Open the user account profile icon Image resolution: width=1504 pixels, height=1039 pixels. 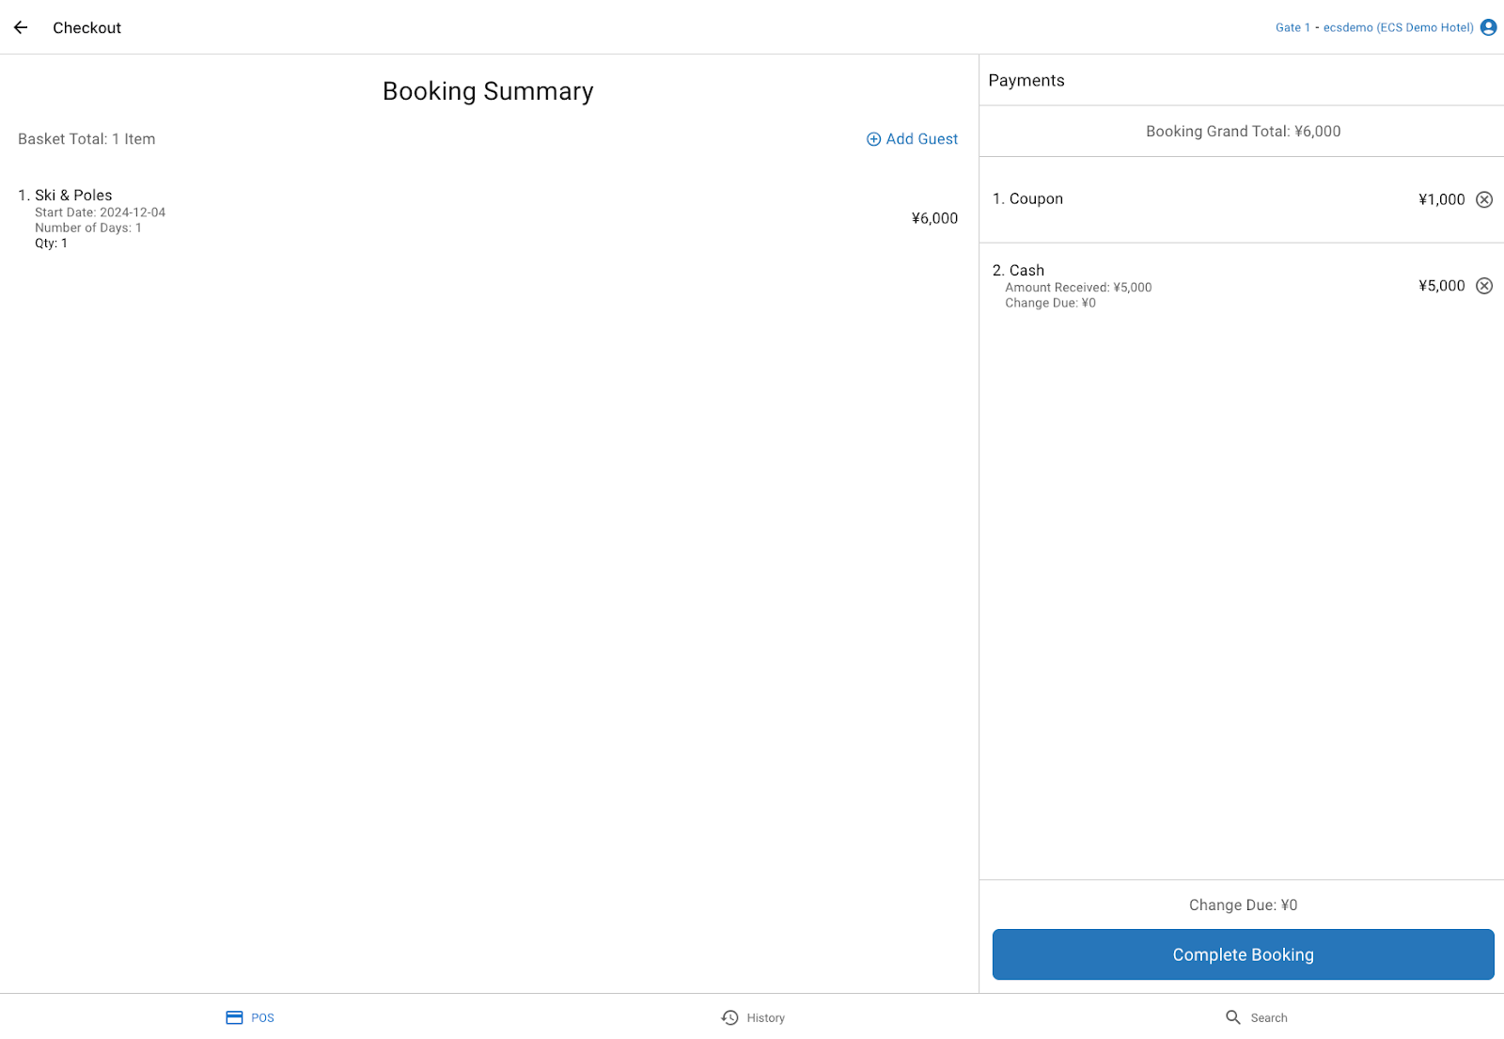click(x=1488, y=27)
